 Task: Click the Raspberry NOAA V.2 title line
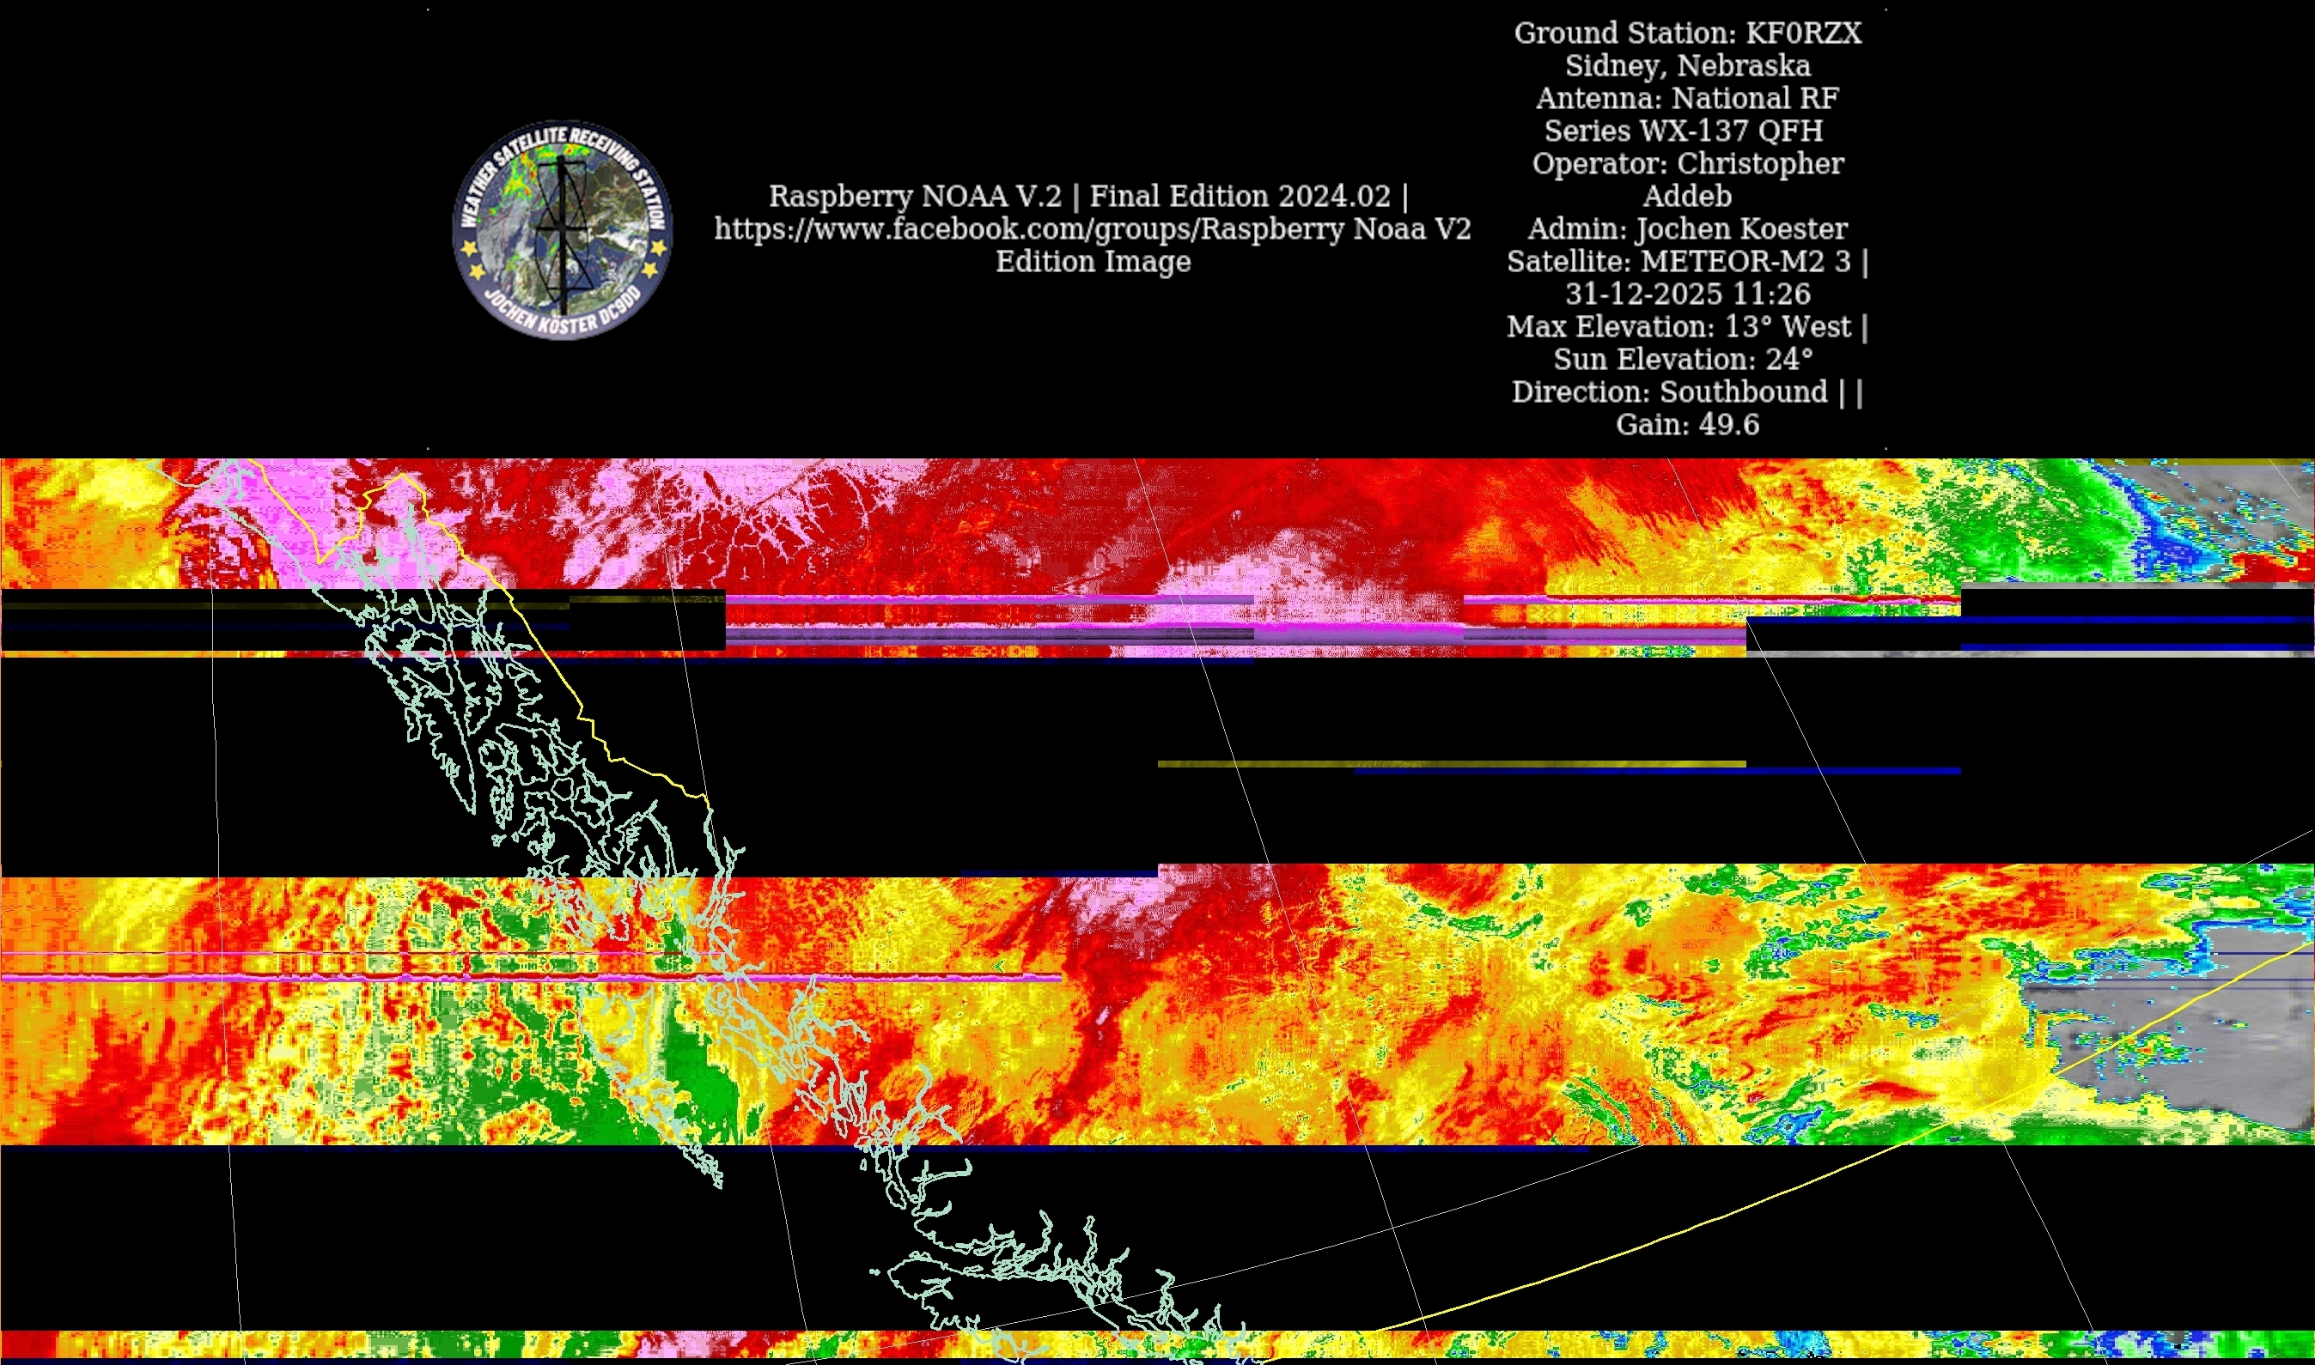[1087, 196]
